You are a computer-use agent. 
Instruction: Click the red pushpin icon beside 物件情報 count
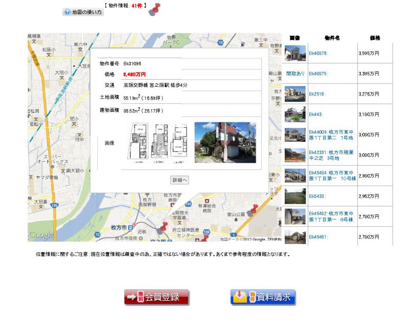click(155, 10)
